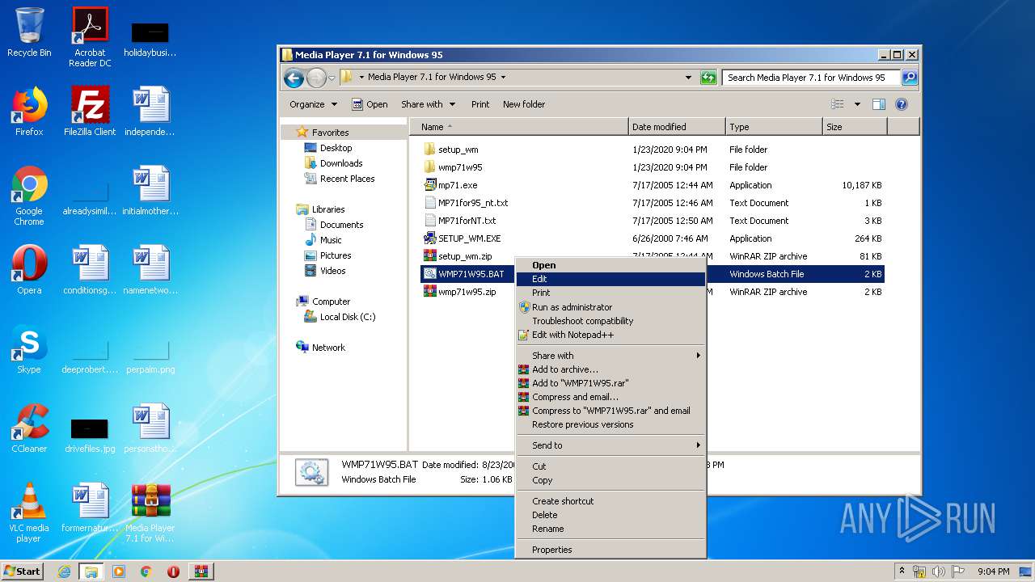Open Firefox desktop shortcut

29,112
